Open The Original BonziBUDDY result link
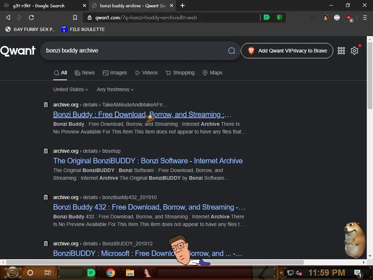Screen dimensions: 373x280 (x=148, y=161)
